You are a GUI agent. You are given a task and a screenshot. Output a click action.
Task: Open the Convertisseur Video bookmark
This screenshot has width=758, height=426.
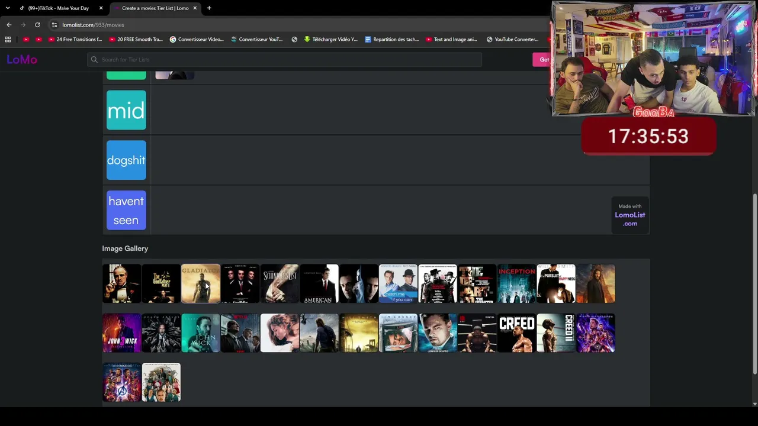197,40
